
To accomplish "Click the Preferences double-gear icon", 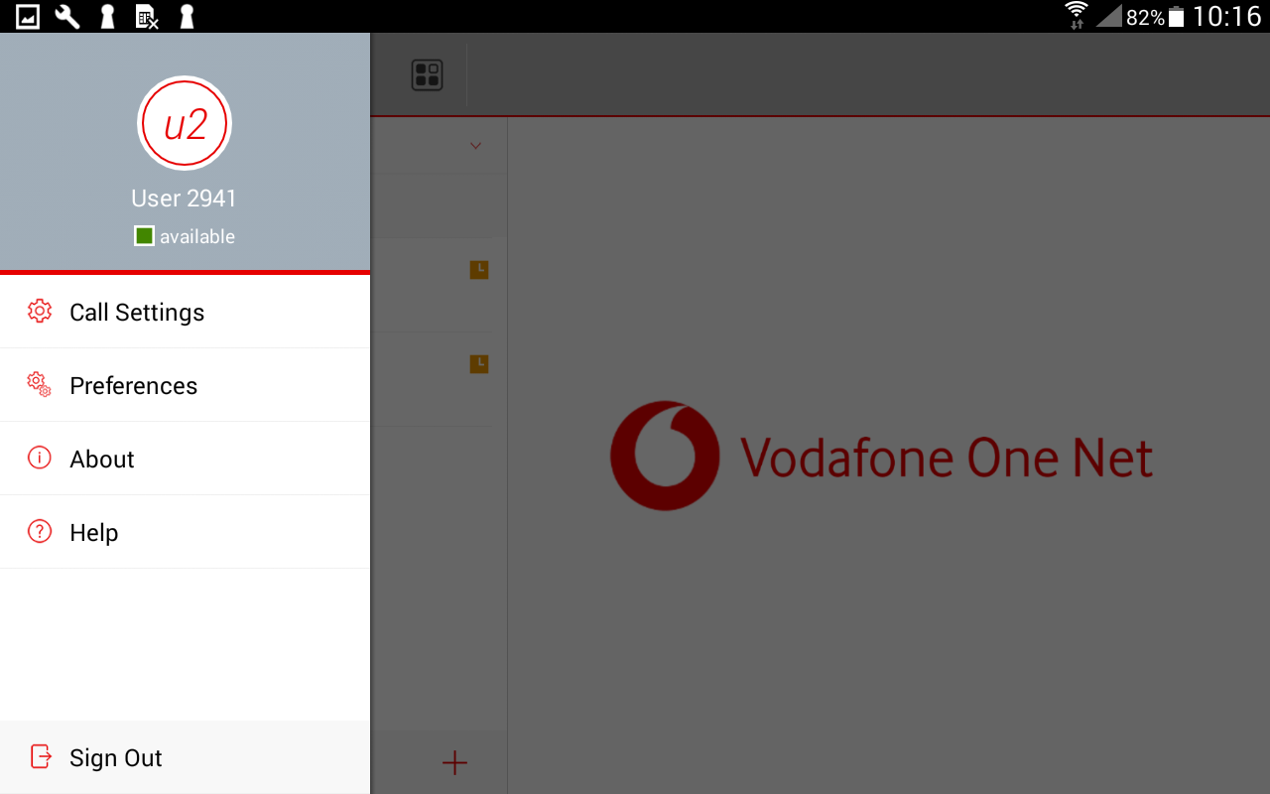I will point(40,384).
